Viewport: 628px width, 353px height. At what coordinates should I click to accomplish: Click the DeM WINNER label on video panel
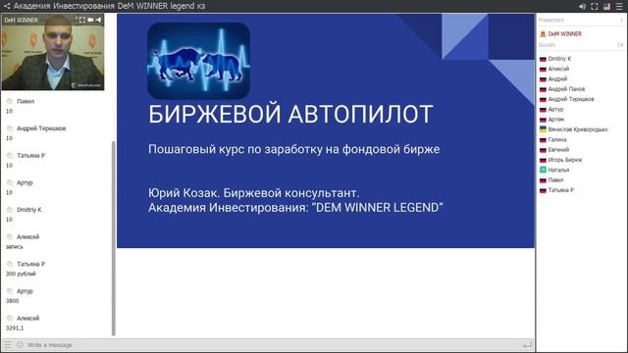[22, 20]
